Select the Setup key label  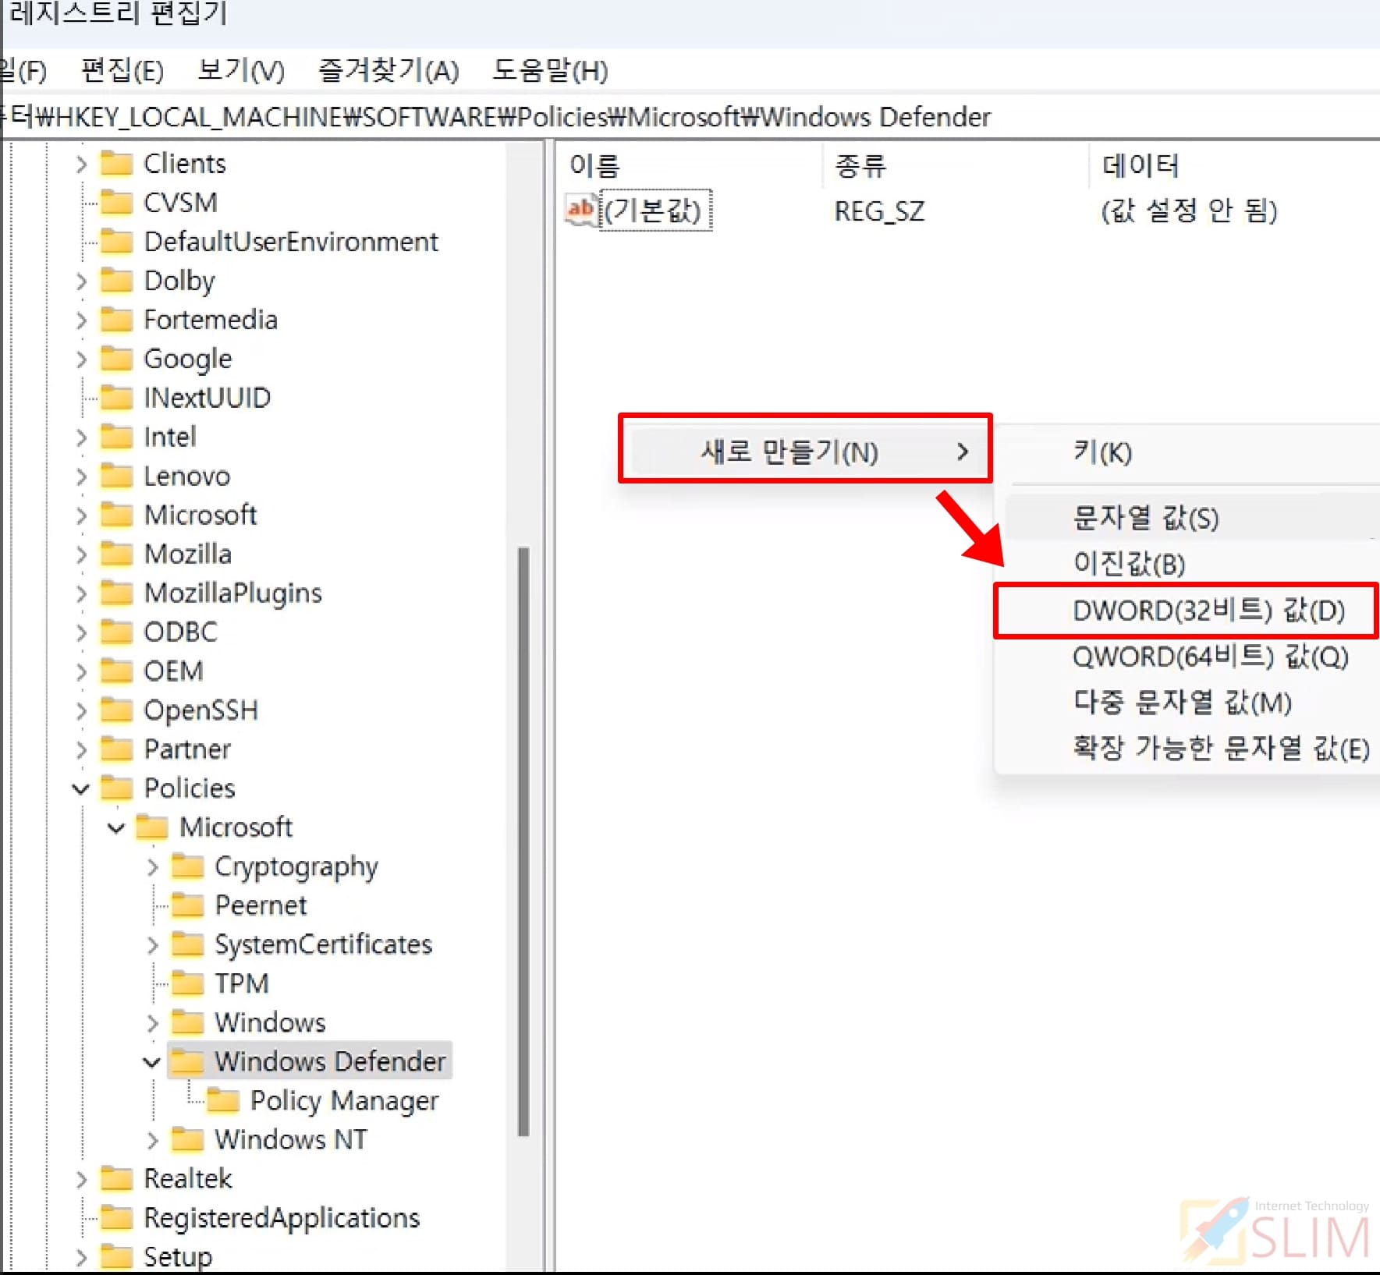(178, 1256)
